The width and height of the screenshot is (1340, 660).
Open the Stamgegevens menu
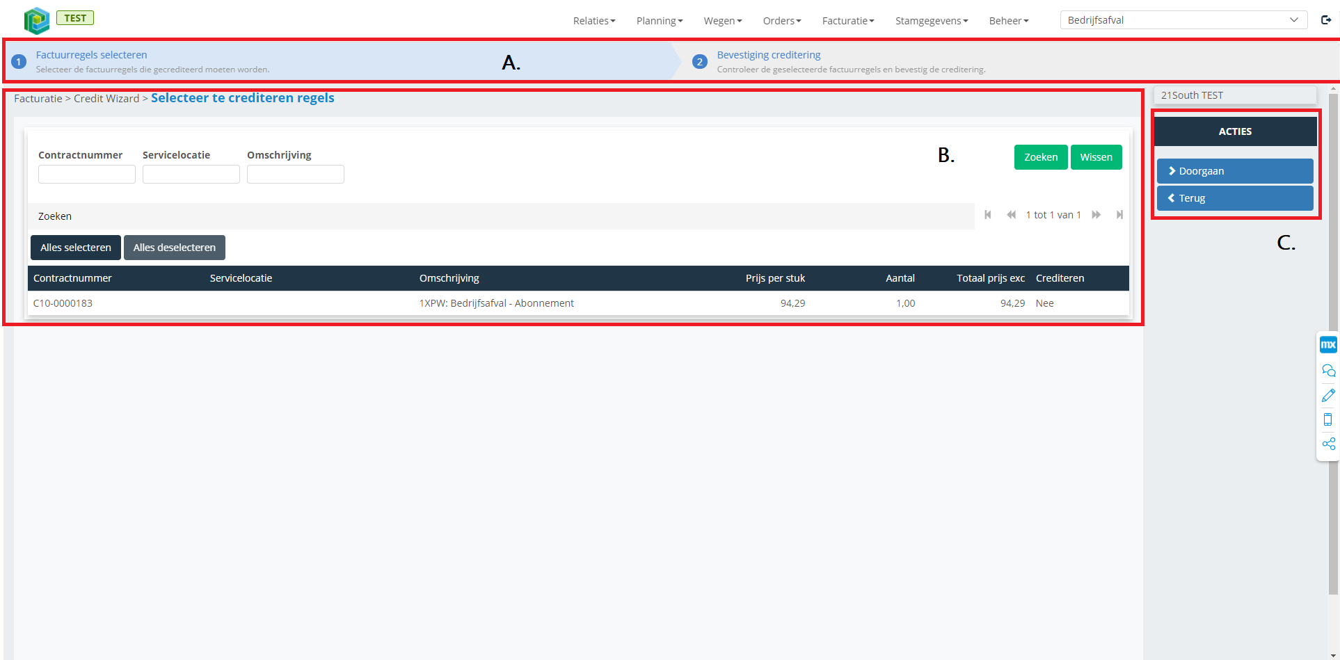(x=932, y=21)
